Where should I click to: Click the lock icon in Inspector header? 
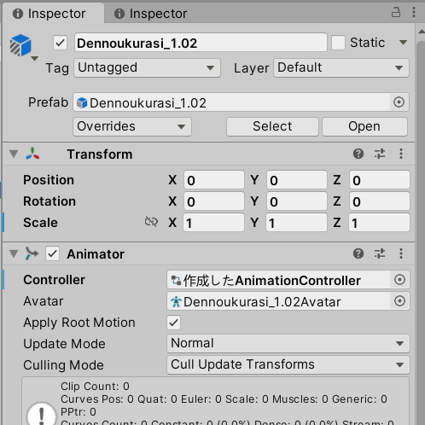(x=396, y=13)
